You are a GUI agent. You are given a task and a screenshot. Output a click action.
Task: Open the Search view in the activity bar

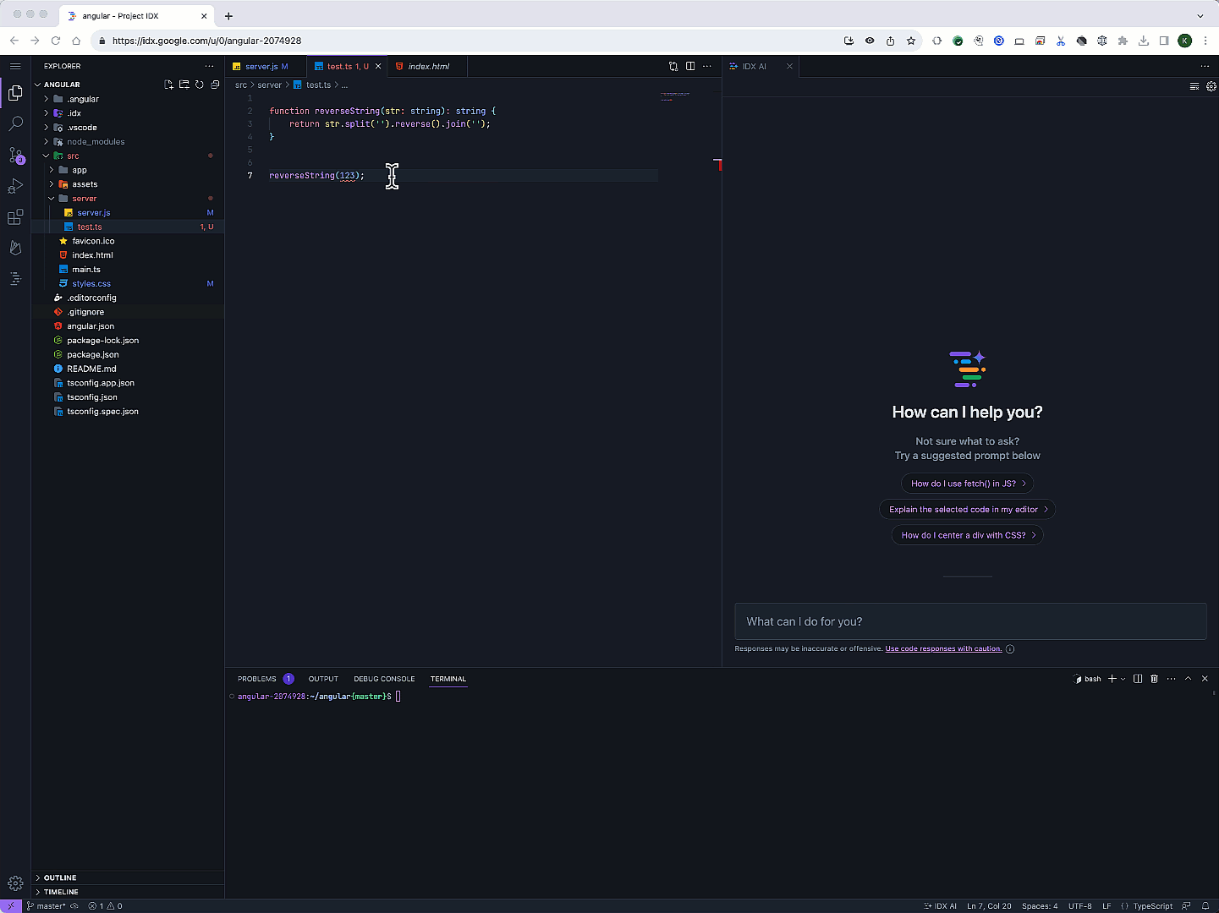pyautogui.click(x=15, y=124)
